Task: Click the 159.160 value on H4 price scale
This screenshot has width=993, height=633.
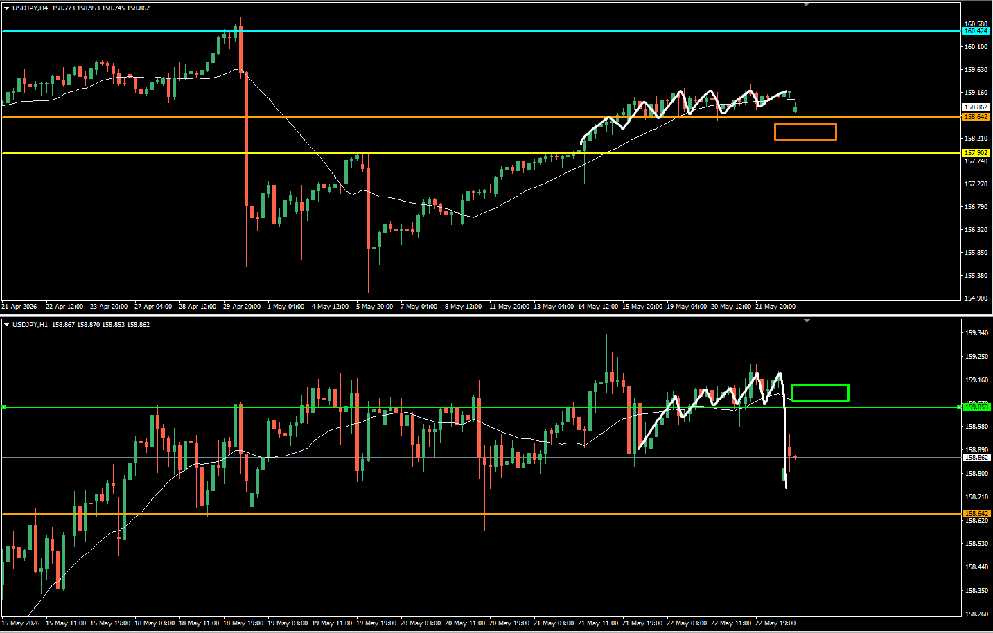Action: (x=976, y=93)
